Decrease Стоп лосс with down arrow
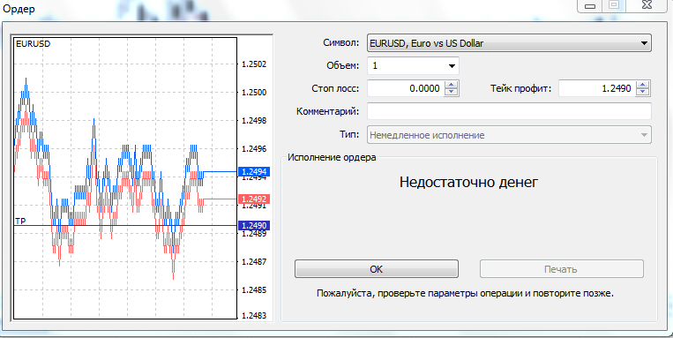The image size is (673, 338). [451, 92]
